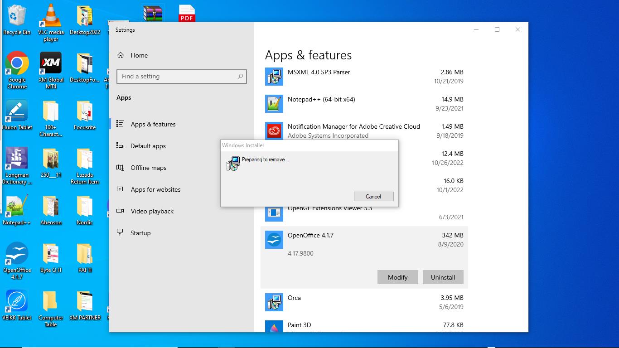Select the OpenOffice 4.1.7 list icon
The image size is (619, 348).
pos(274,240)
